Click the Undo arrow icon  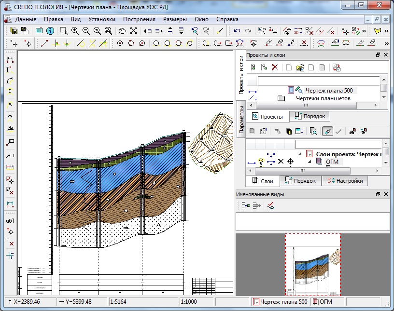click(x=237, y=31)
